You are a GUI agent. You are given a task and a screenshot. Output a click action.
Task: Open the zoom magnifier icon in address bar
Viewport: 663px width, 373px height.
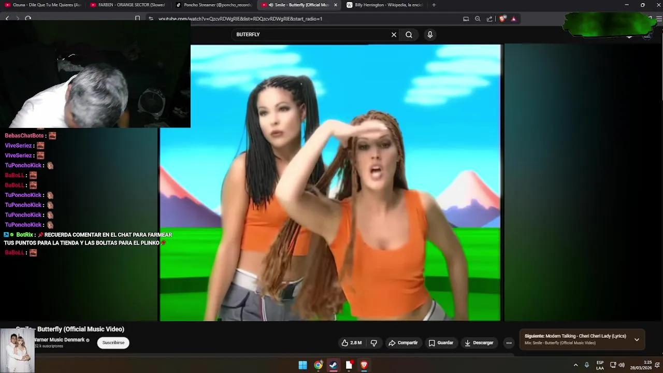click(x=478, y=19)
